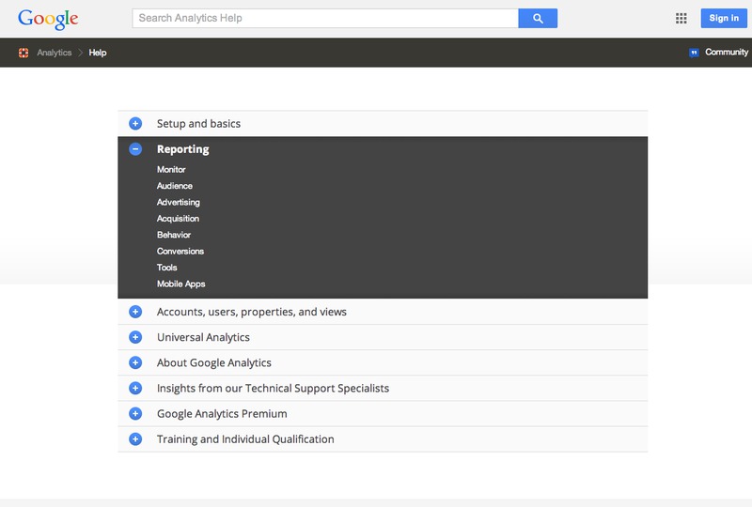Expand Insights from our Technical Support Specialists
This screenshot has width=752, height=507.
point(135,388)
